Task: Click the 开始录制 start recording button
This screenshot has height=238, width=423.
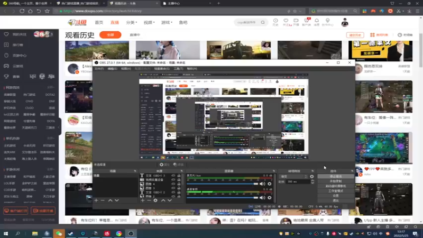Action: pyautogui.click(x=336, y=181)
